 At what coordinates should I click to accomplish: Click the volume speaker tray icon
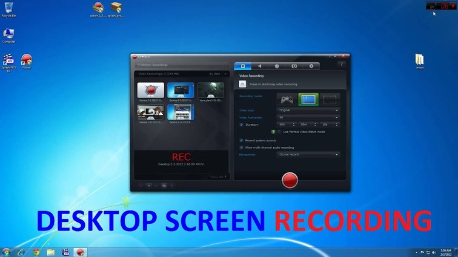coord(434,253)
